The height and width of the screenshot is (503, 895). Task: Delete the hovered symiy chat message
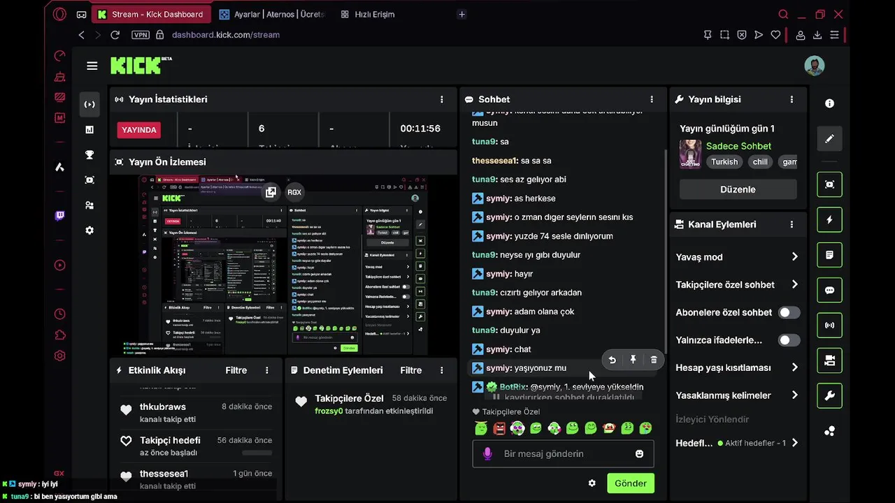coord(654,360)
